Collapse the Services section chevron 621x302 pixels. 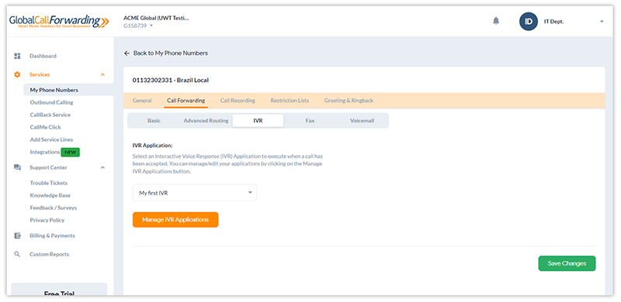pos(102,74)
